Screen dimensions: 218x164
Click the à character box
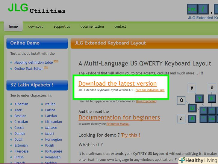click(x=181, y=119)
